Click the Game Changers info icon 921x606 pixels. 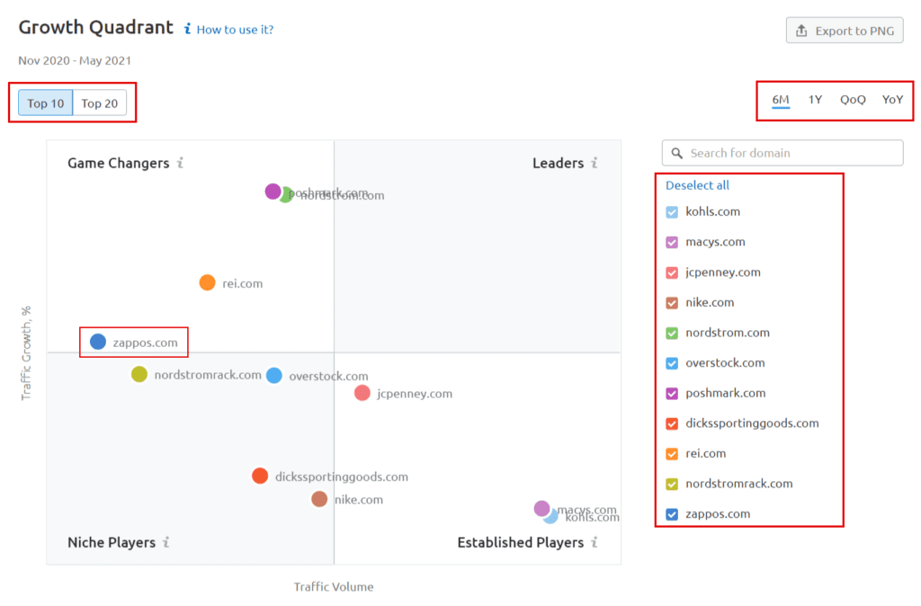pyautogui.click(x=180, y=163)
